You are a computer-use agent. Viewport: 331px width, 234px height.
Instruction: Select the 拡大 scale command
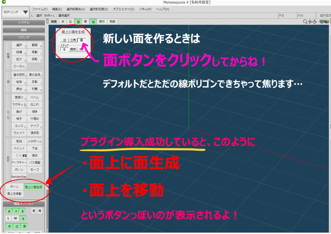pyautogui.click(x=19, y=59)
